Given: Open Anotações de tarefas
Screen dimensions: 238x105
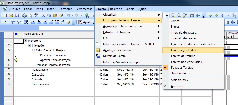Looking at the screenshot, I should [x=128, y=50].
